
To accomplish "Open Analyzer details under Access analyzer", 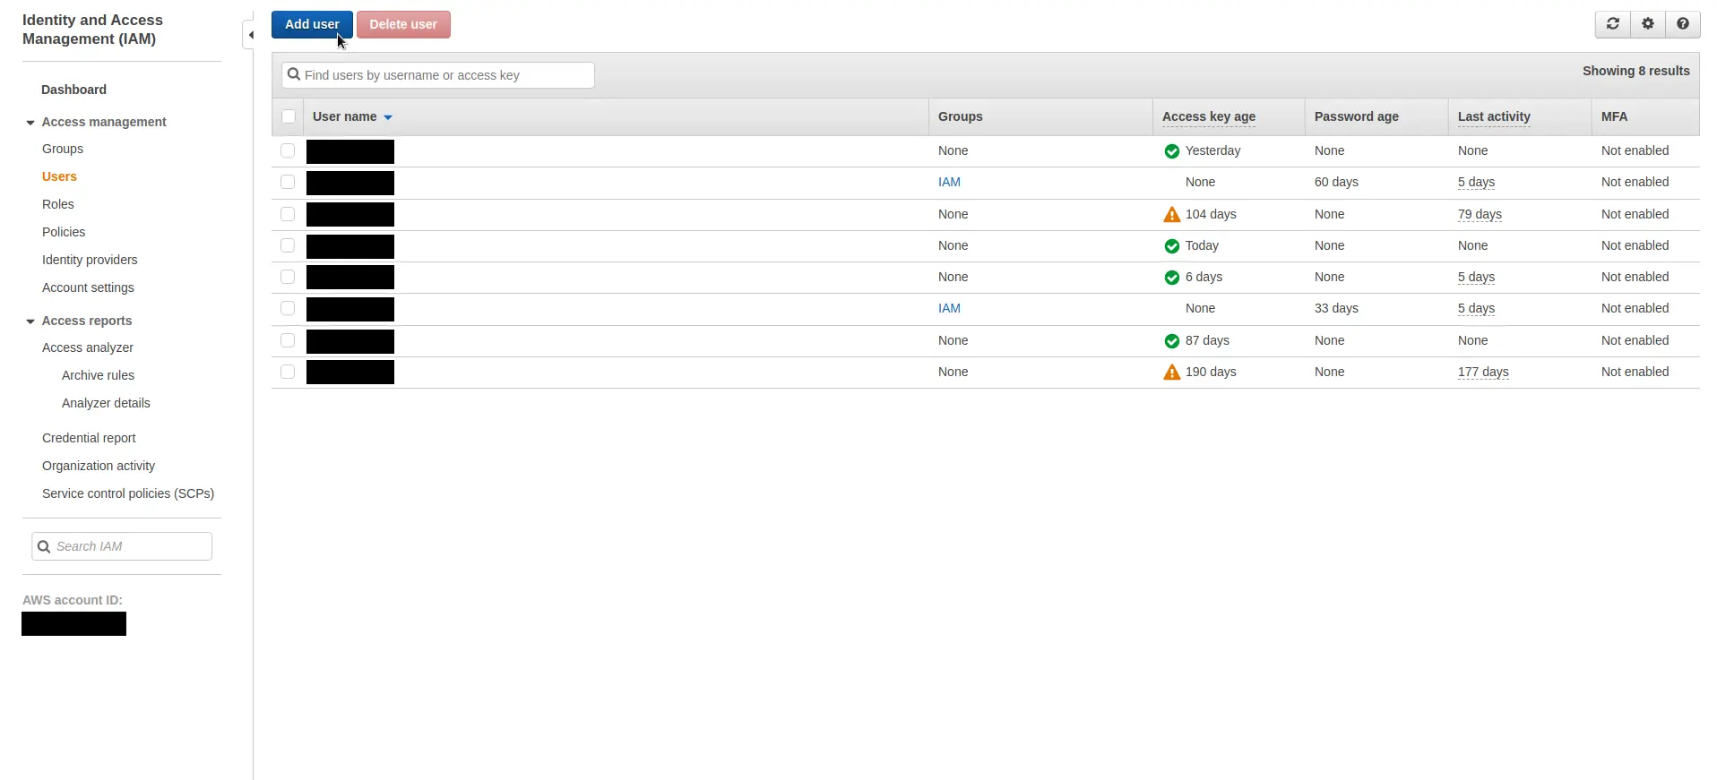I will (x=106, y=403).
